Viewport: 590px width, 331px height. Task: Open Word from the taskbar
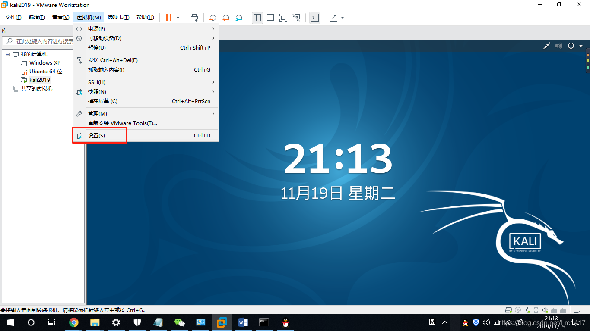coord(243,322)
